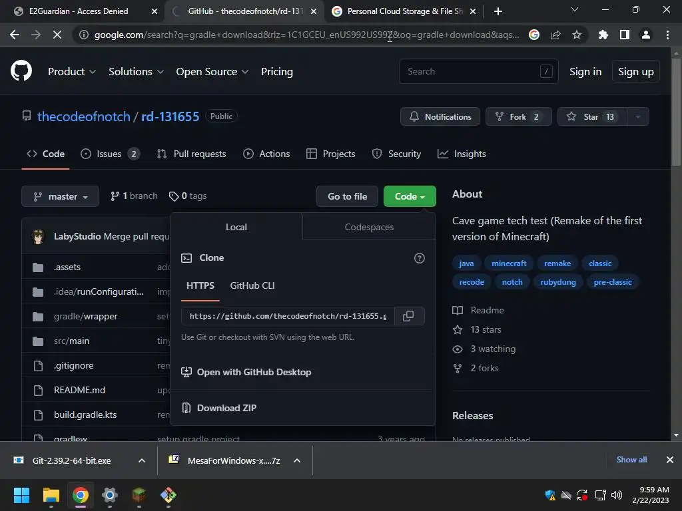
Task: Open the Security tab
Action: point(396,154)
